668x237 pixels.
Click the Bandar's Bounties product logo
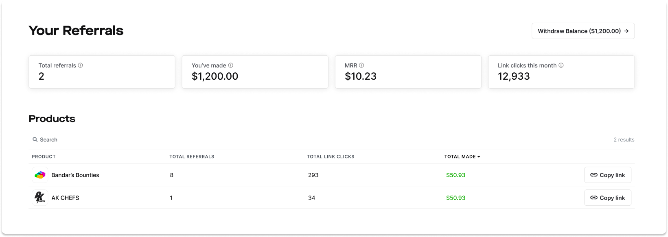[40, 175]
